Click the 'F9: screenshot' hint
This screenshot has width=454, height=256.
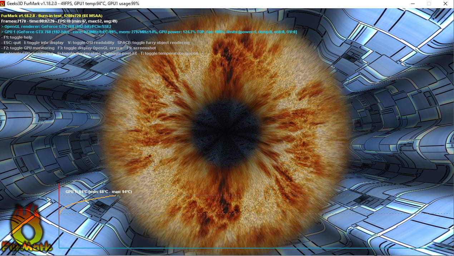[x=141, y=48]
